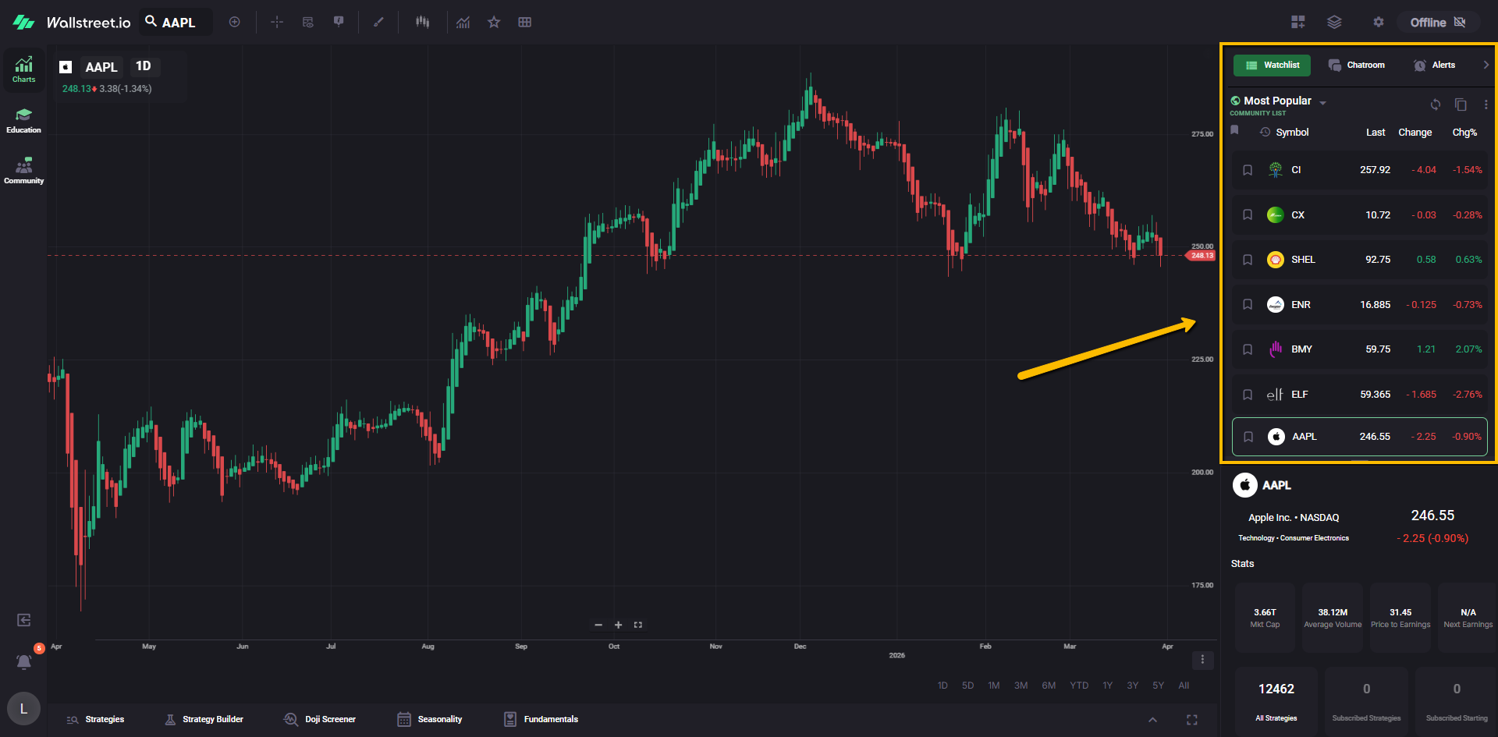Select the YTD time range
This screenshot has height=737, width=1498.
[1079, 686]
